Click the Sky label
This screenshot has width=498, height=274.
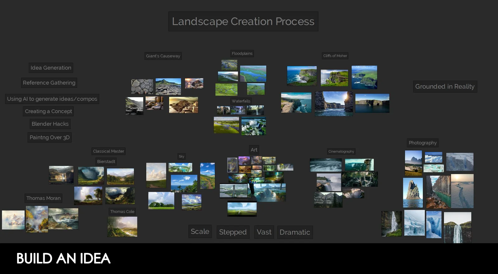point(181,156)
